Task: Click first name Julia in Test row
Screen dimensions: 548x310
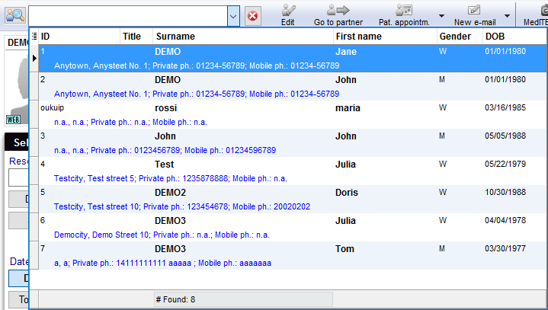Action: pos(345,165)
